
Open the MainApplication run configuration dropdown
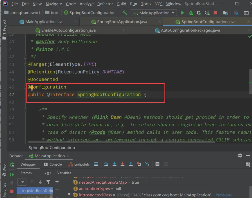pos(154,13)
